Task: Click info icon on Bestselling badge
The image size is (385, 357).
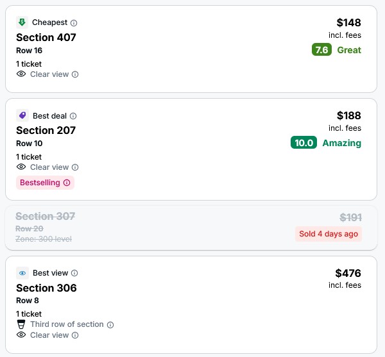Action: tap(67, 183)
